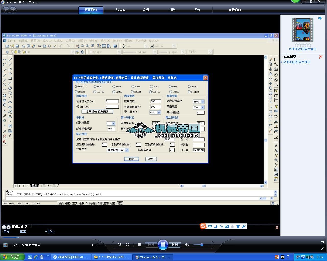
Task: Pause the video with the Pause button
Action: (x=163, y=245)
